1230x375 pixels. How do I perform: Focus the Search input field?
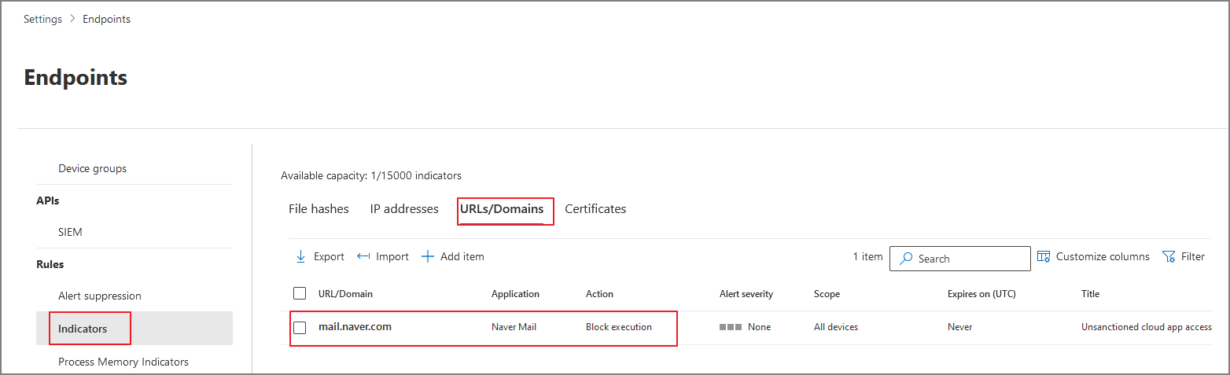959,259
